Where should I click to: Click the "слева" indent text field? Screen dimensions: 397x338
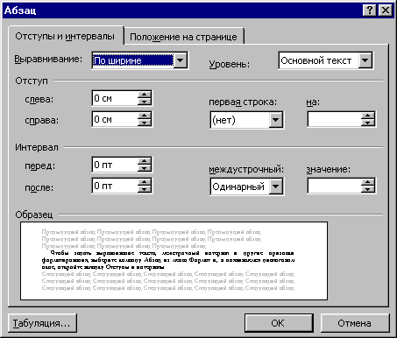point(116,98)
